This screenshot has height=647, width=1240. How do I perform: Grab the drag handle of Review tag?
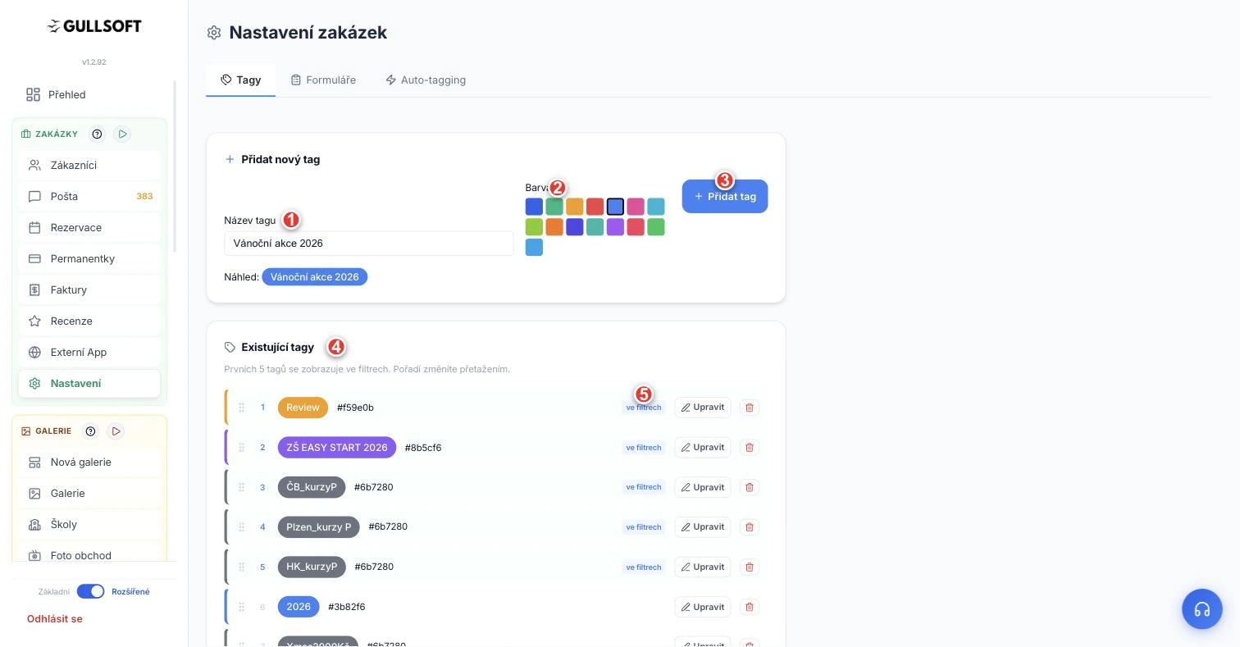coord(242,408)
